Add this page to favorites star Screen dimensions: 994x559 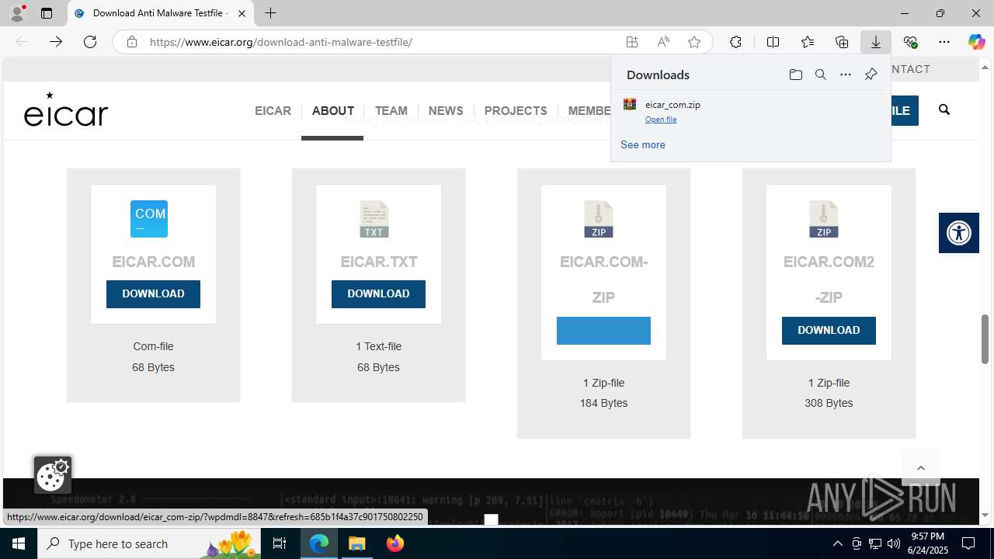[694, 42]
